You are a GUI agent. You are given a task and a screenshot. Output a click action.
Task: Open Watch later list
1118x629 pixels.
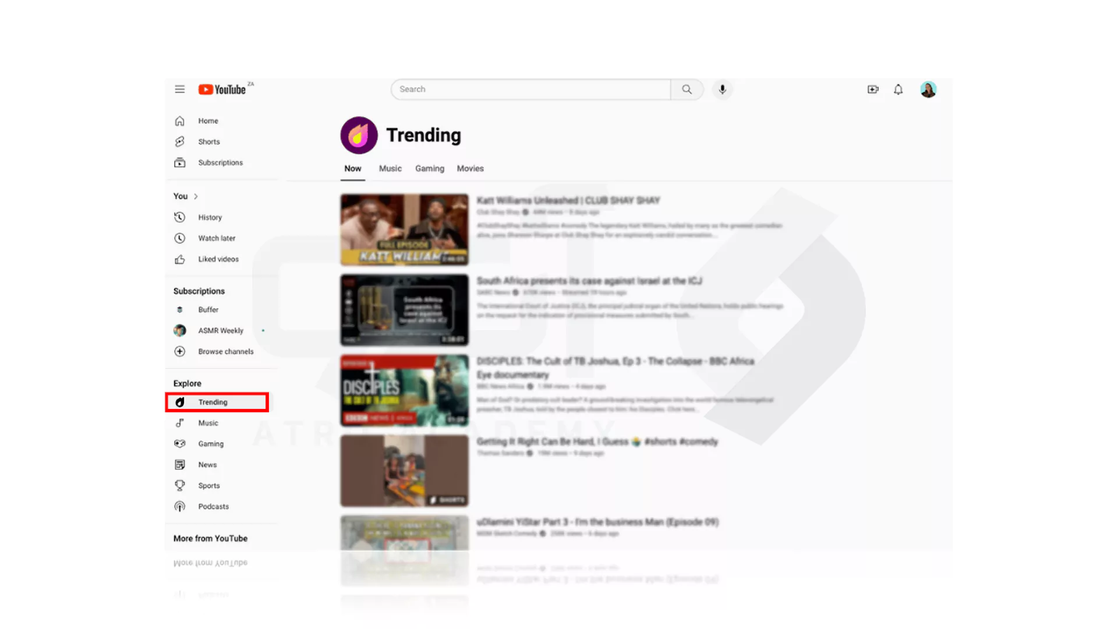click(217, 238)
